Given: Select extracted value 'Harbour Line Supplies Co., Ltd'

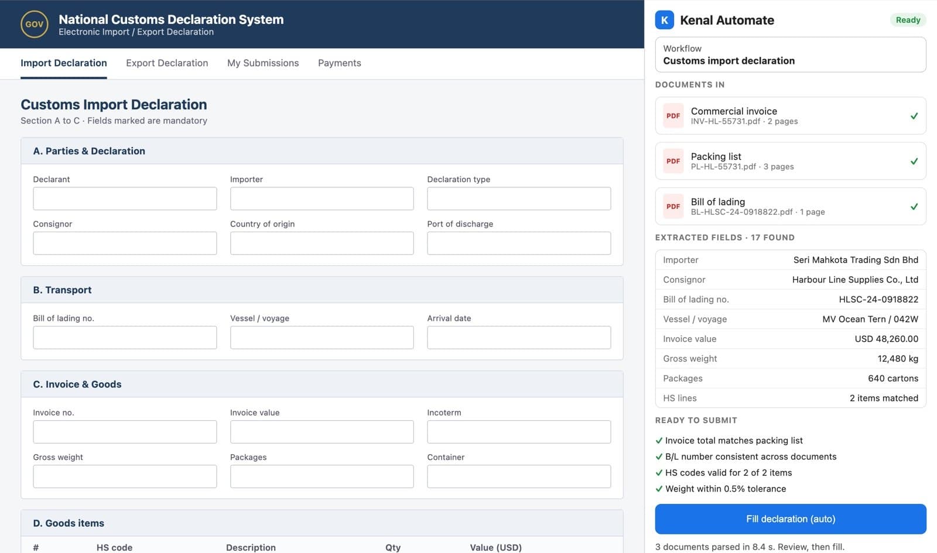Looking at the screenshot, I should coord(855,280).
